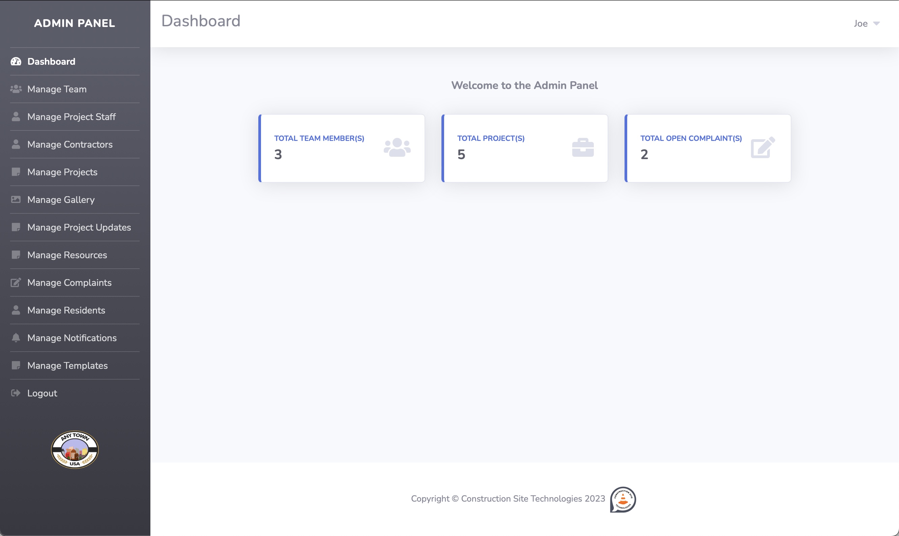
Task: Click the Construction Site Technologies footer logo
Action: [x=623, y=500]
